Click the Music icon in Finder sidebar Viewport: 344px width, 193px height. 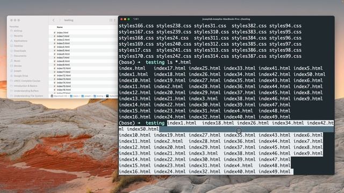(x=11, y=61)
